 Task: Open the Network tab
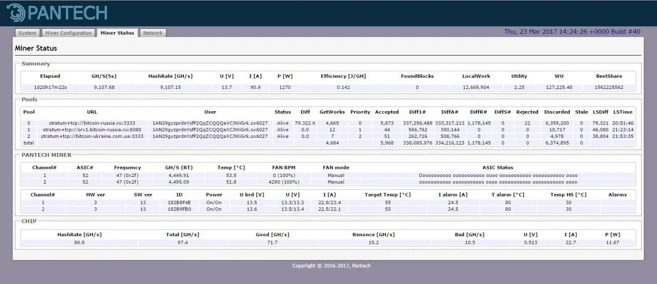click(x=153, y=33)
